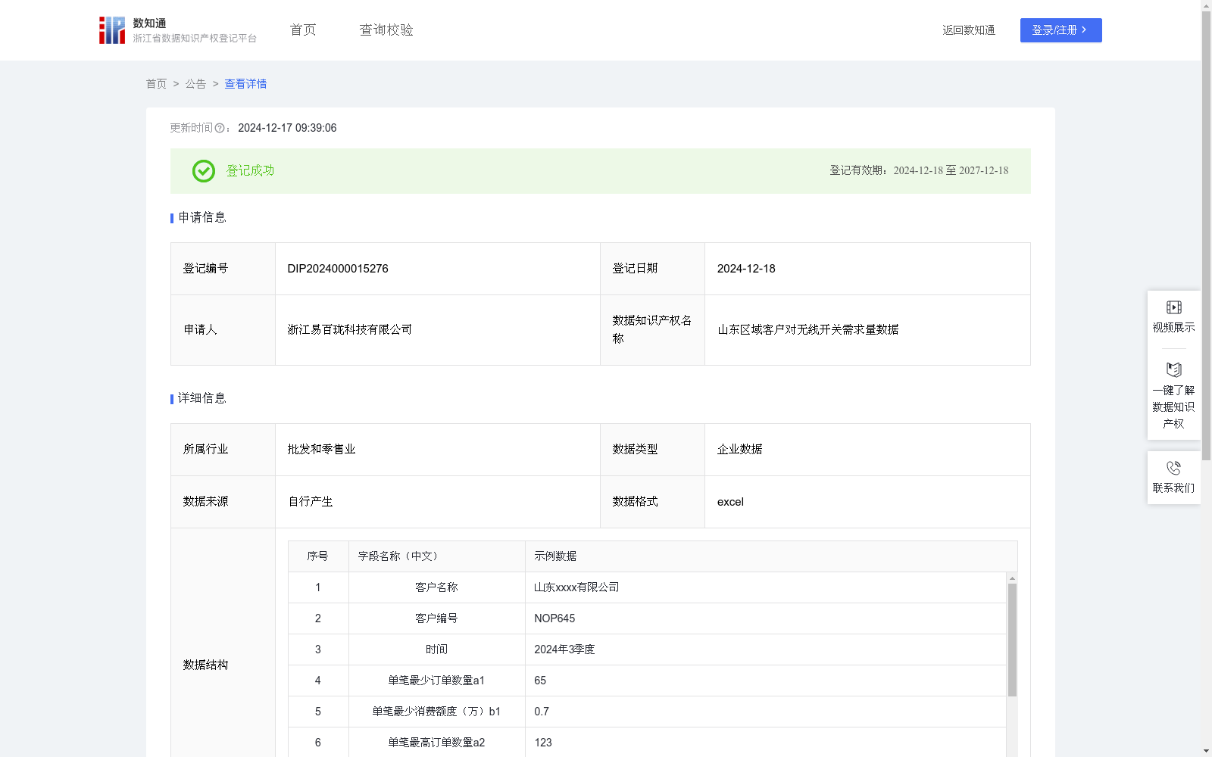Screen dimensions: 1212x757
Task: Click sample value NOP645
Action: pos(554,618)
